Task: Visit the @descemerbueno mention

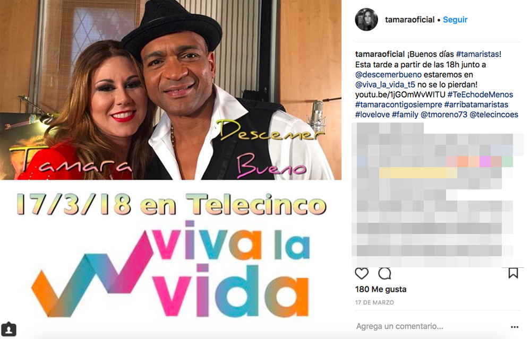Action: 388,74
